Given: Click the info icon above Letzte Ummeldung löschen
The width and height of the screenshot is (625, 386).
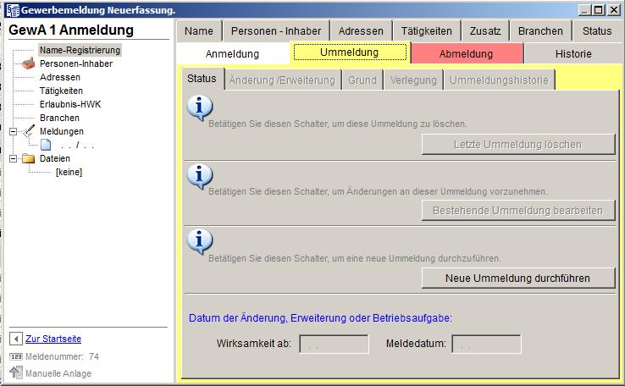Looking at the screenshot, I should (199, 108).
